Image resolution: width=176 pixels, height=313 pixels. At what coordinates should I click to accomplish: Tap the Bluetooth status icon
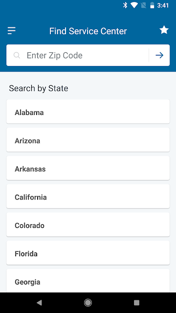click(125, 5)
